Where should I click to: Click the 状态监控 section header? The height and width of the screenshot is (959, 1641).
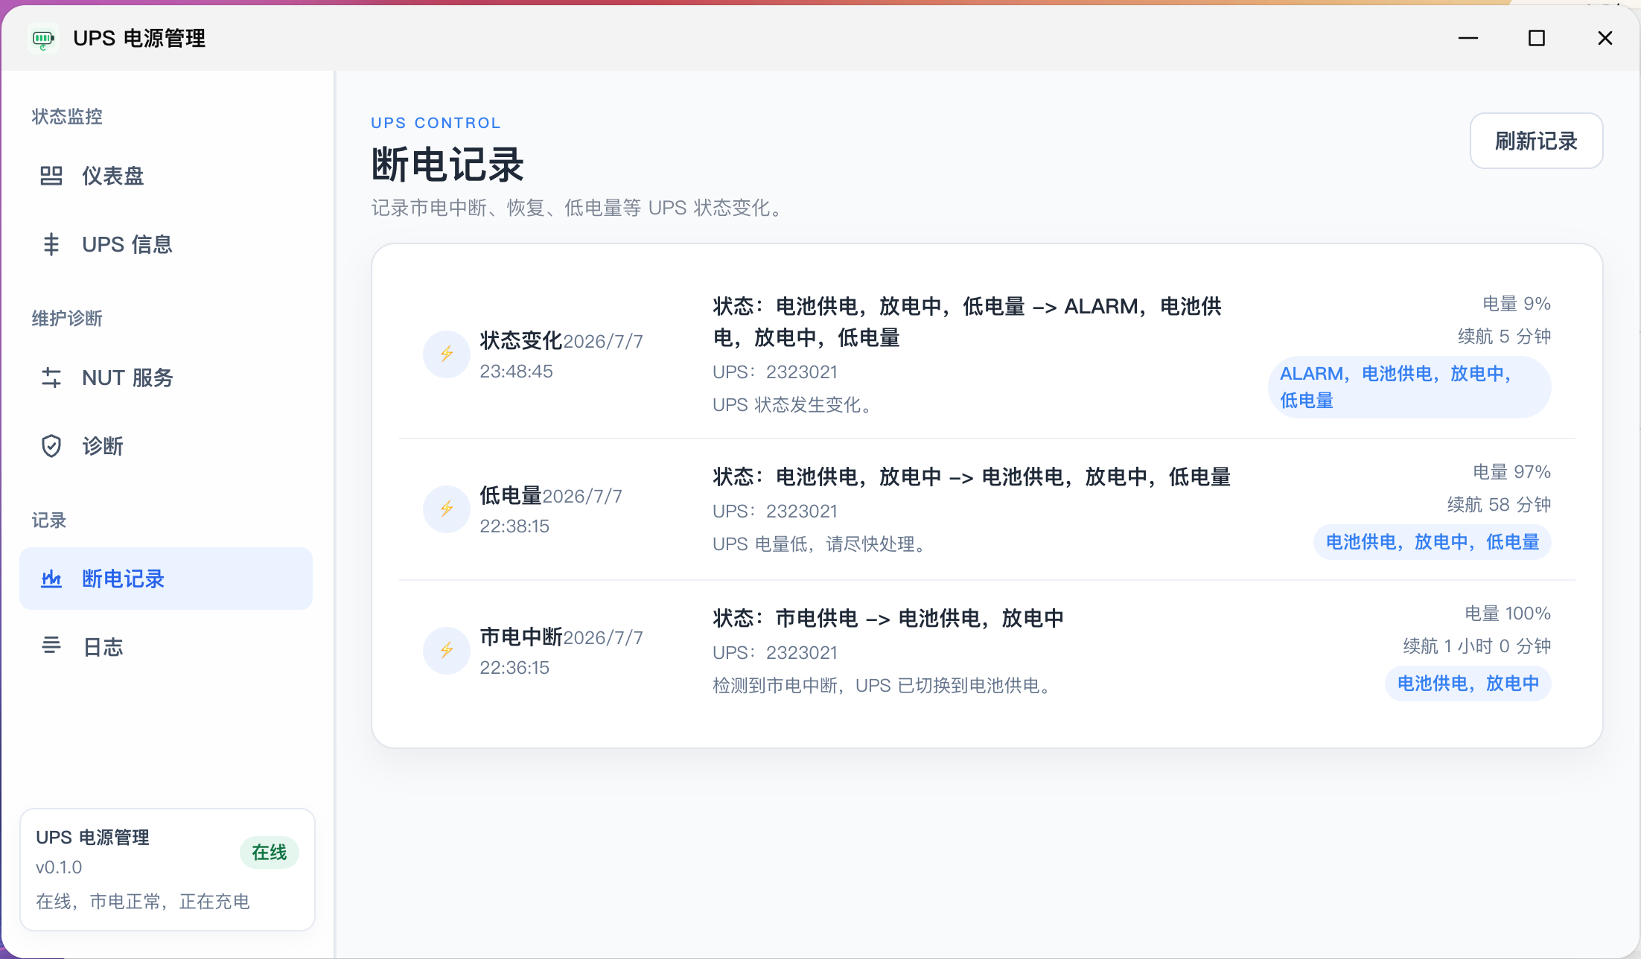click(x=67, y=117)
